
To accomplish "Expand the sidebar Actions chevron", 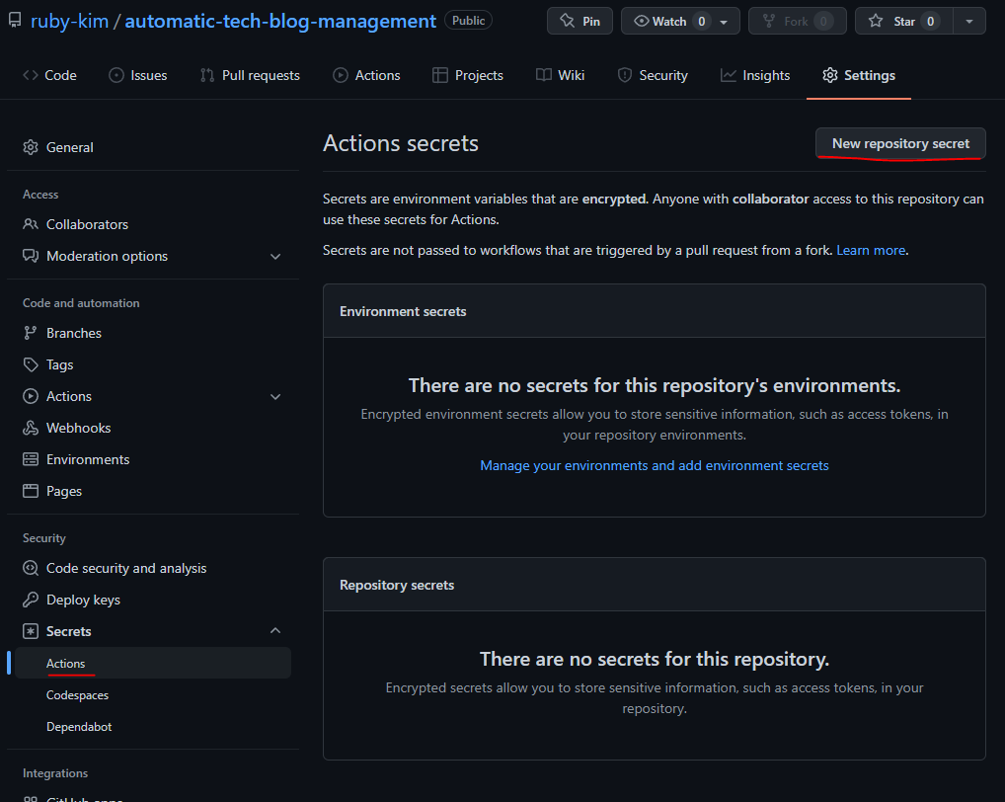I will pos(275,397).
